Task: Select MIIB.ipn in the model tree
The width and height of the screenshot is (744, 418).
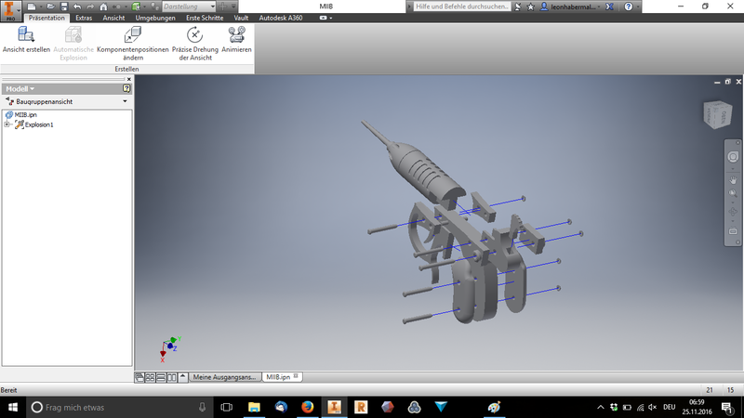Action: click(x=25, y=114)
